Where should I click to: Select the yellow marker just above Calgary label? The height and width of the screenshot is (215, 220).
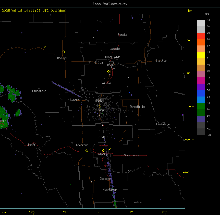click(x=103, y=150)
